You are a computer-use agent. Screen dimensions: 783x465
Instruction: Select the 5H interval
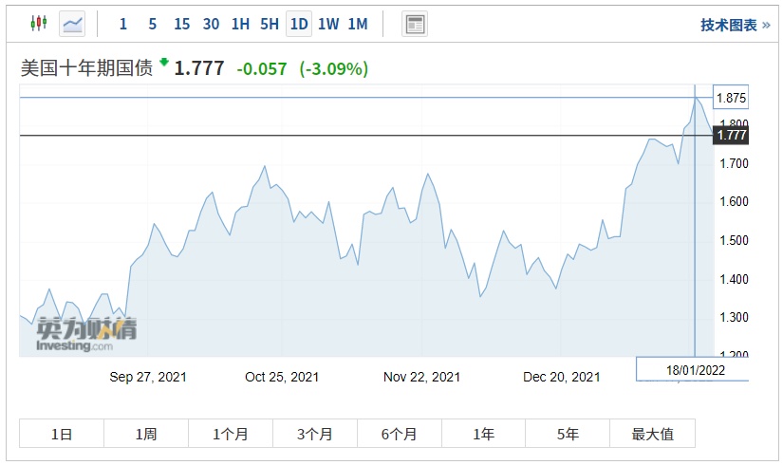point(270,24)
